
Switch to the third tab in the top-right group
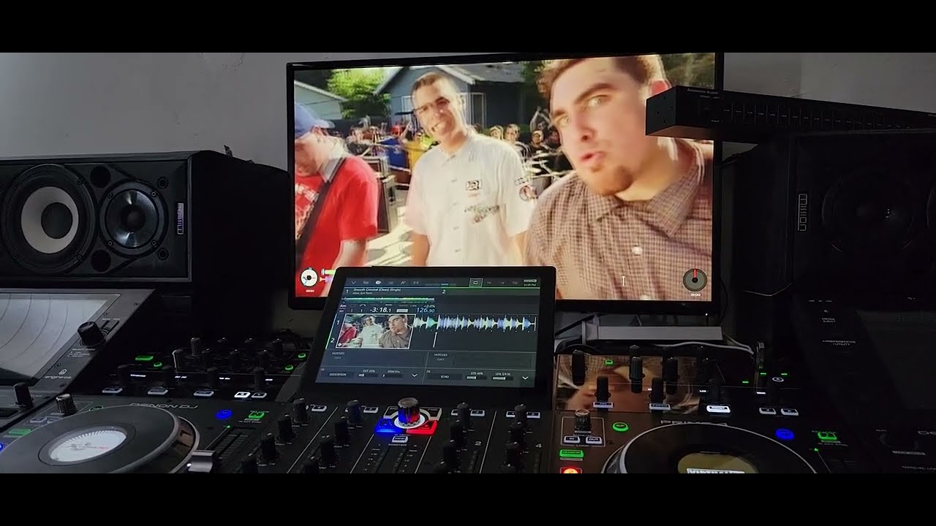click(x=503, y=283)
